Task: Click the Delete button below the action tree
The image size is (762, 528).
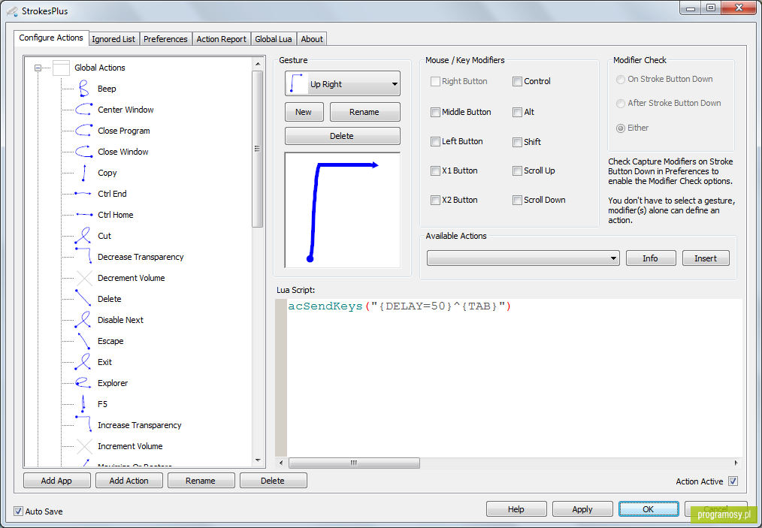Action: click(x=273, y=481)
